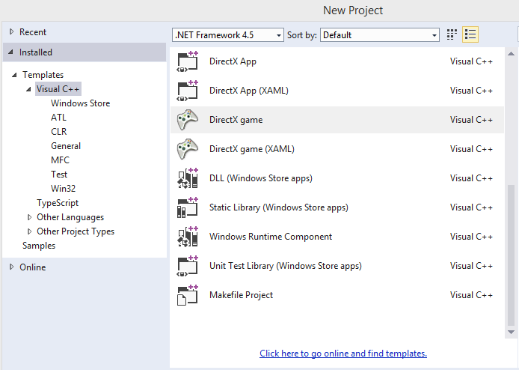
Task: Click the DirectX App (XAML) template icon
Action: pyautogui.click(x=186, y=91)
